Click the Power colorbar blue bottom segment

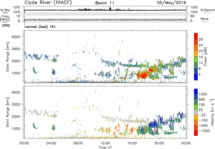pyautogui.click(x=196, y=77)
